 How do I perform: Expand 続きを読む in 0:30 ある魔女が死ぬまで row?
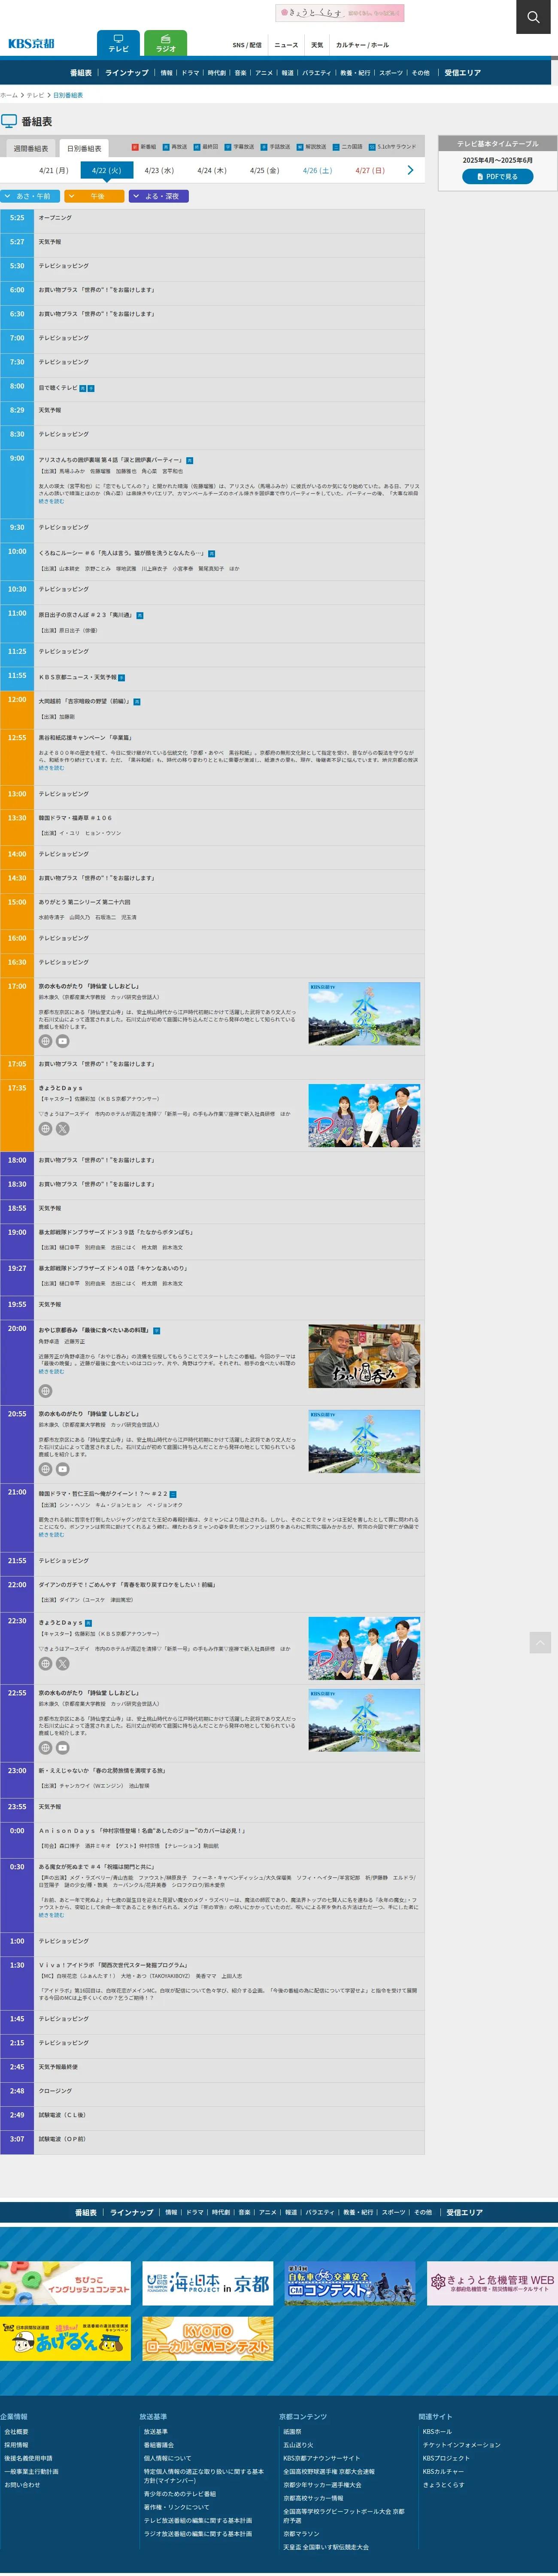(x=51, y=1915)
